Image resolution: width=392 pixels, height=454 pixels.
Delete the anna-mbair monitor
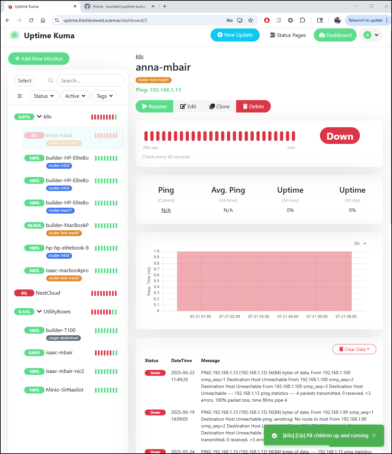click(253, 106)
